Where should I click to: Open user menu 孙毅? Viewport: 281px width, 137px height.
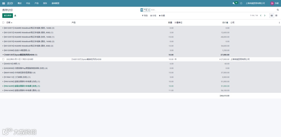point(274,3)
